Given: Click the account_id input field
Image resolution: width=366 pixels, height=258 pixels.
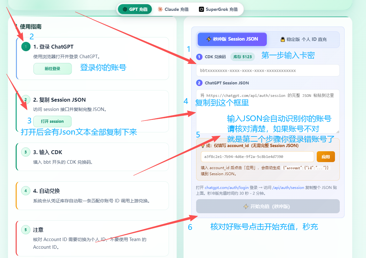Looking at the screenshot, I should 257,157.
